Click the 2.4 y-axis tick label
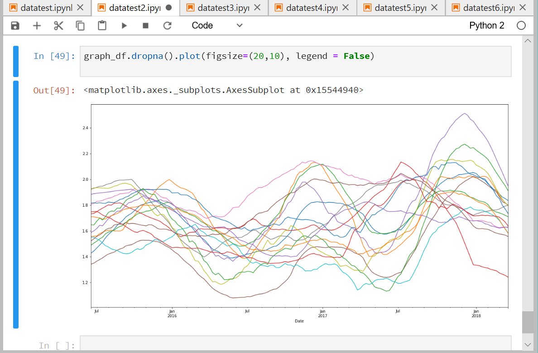This screenshot has width=538, height=353. [85, 128]
